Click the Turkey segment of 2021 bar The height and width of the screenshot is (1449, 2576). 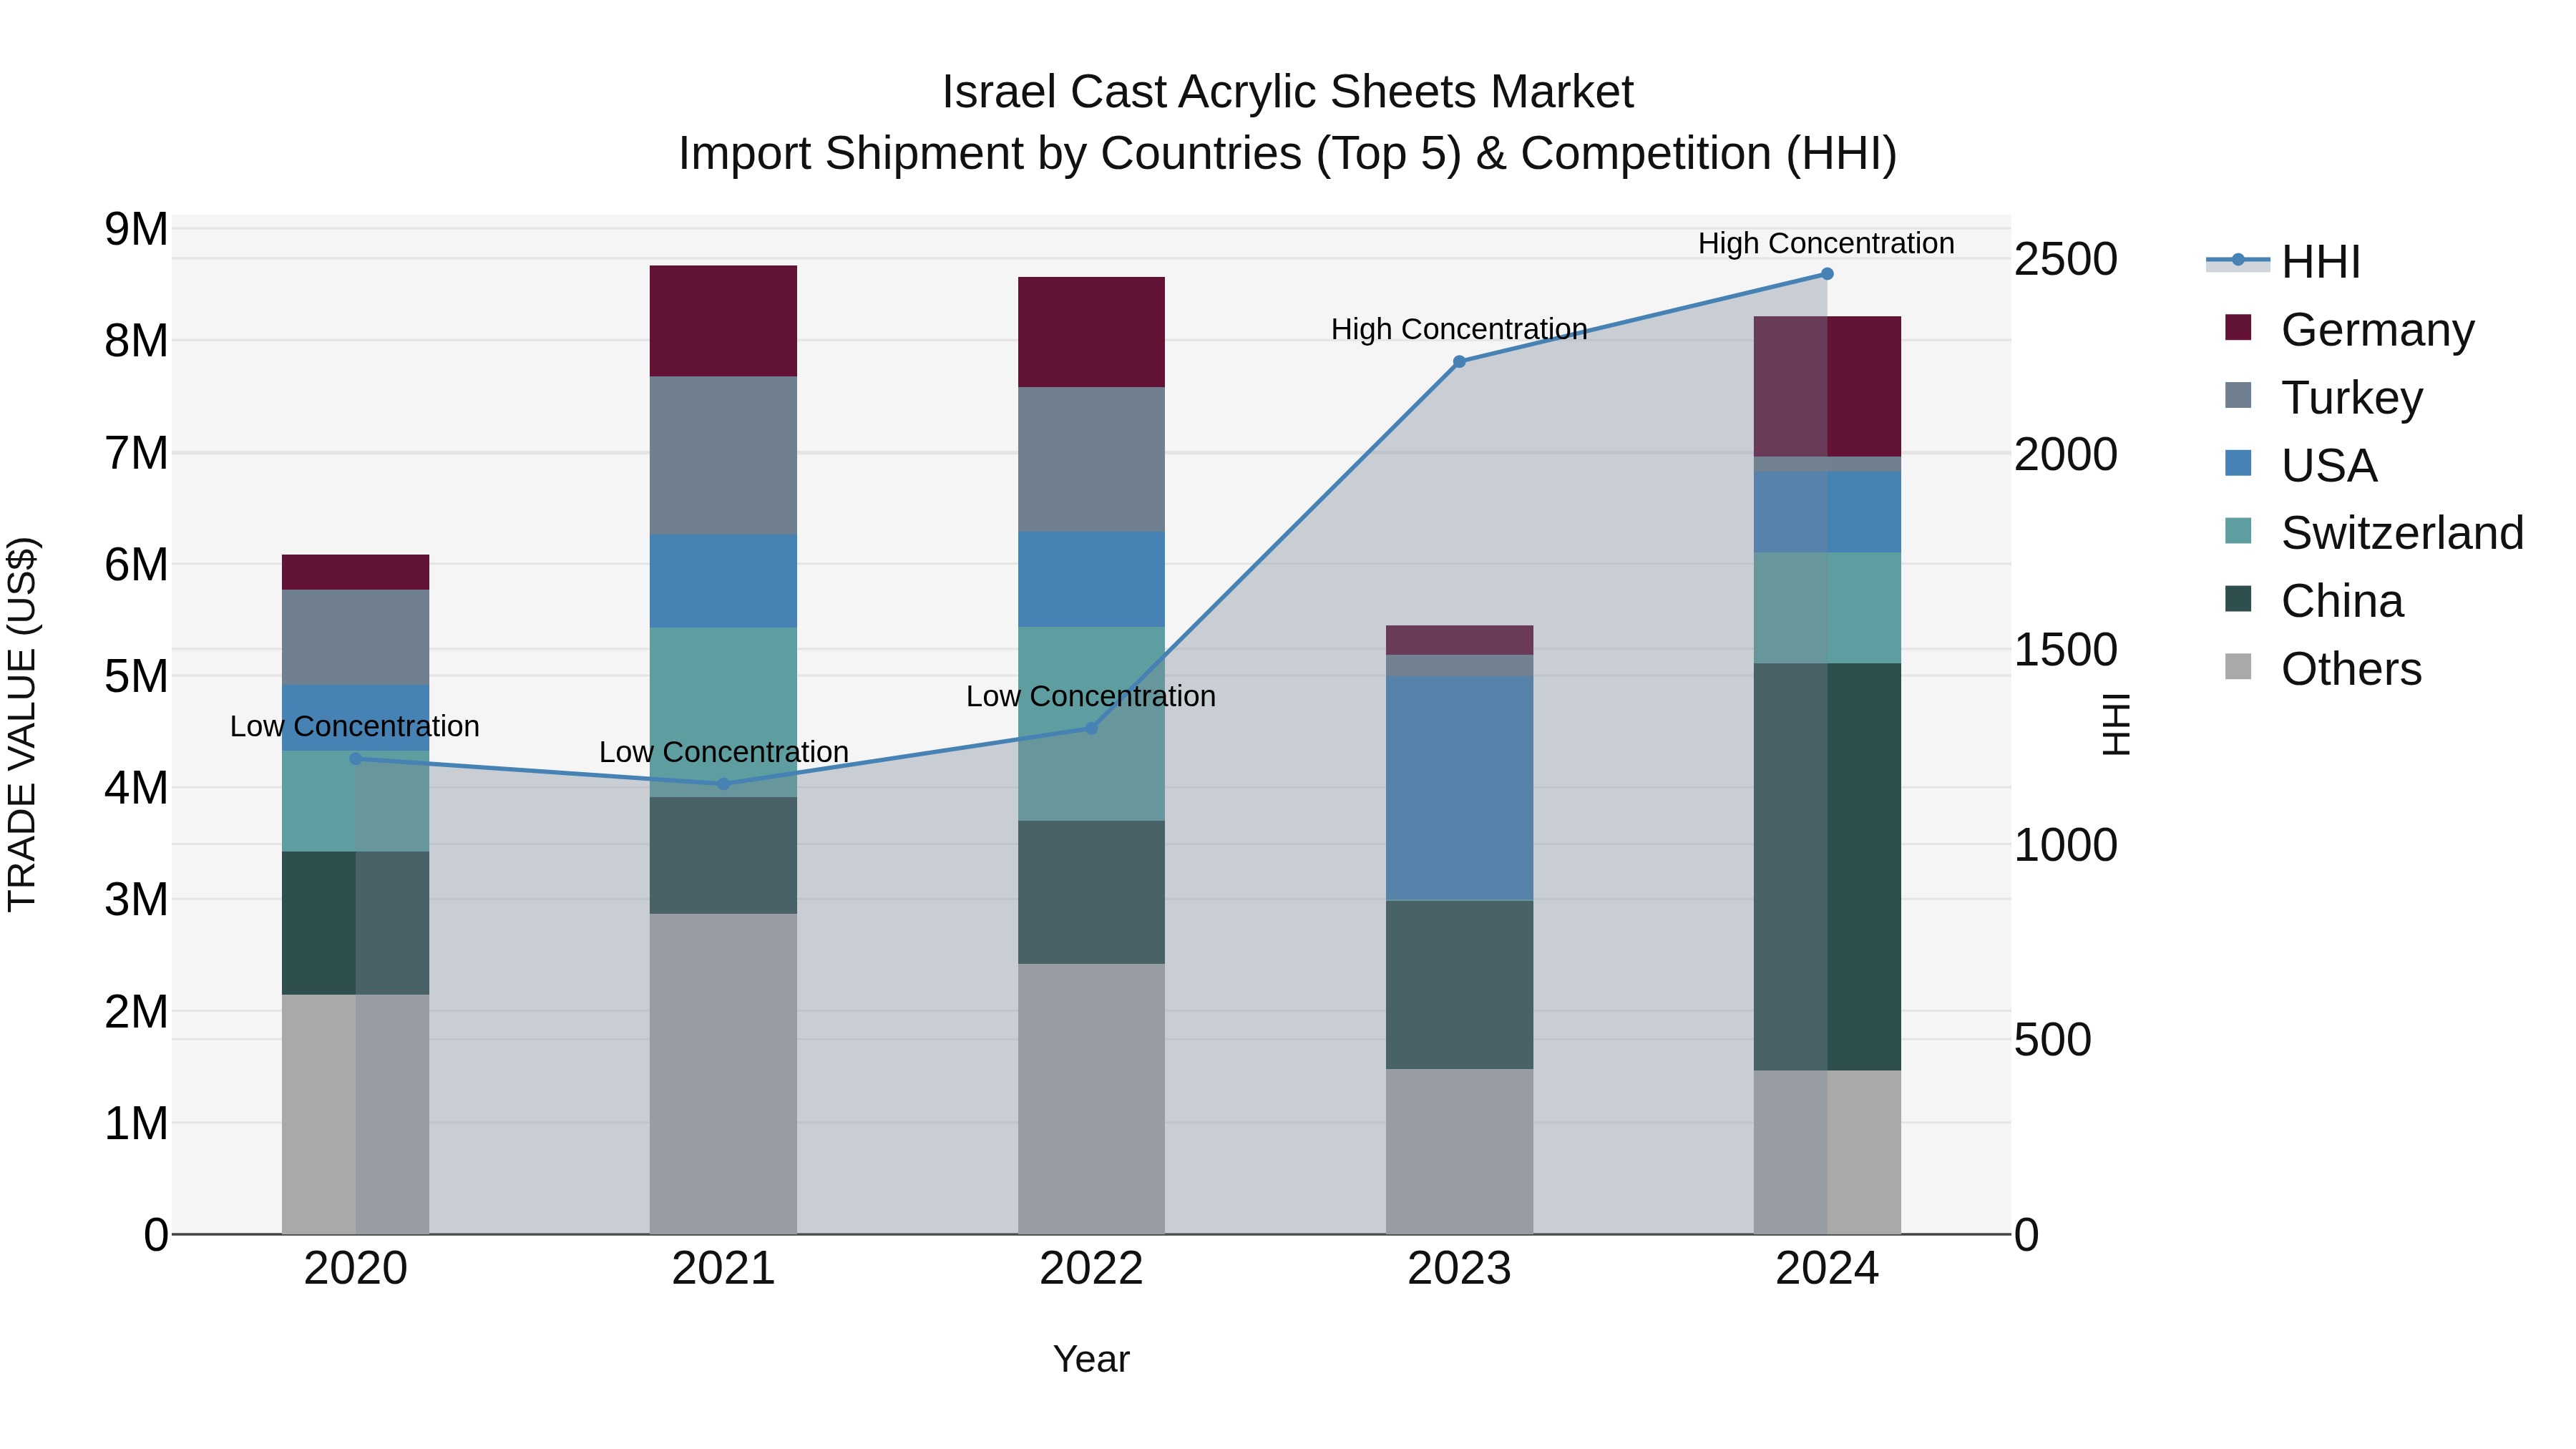pyautogui.click(x=723, y=456)
